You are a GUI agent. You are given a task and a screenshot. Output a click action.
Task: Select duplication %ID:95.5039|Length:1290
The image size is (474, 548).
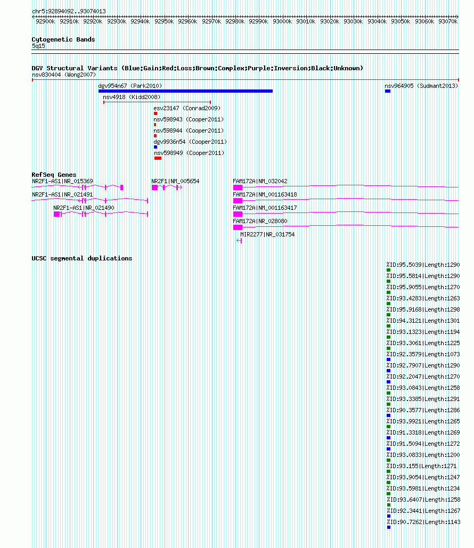click(x=423, y=265)
